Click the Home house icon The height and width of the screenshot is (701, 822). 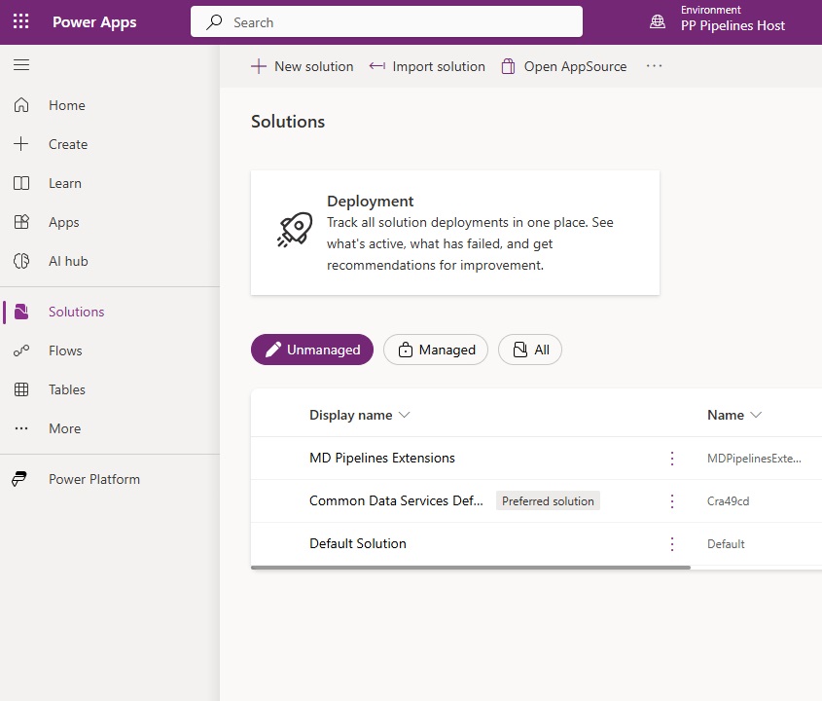[21, 105]
